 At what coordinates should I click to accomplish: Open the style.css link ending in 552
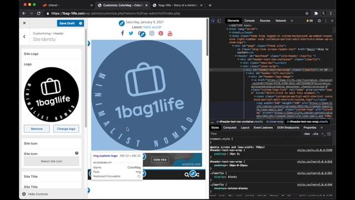[315, 173]
